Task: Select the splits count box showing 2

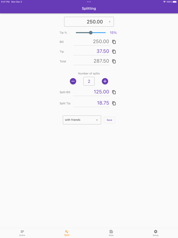Action: 89,81
